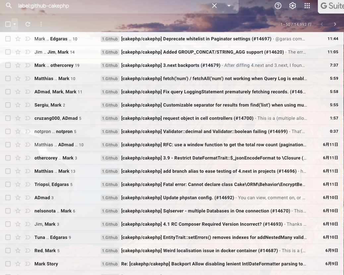Click the 11:44 timestamp
The width and height of the screenshot is (344, 275).
click(x=333, y=39)
